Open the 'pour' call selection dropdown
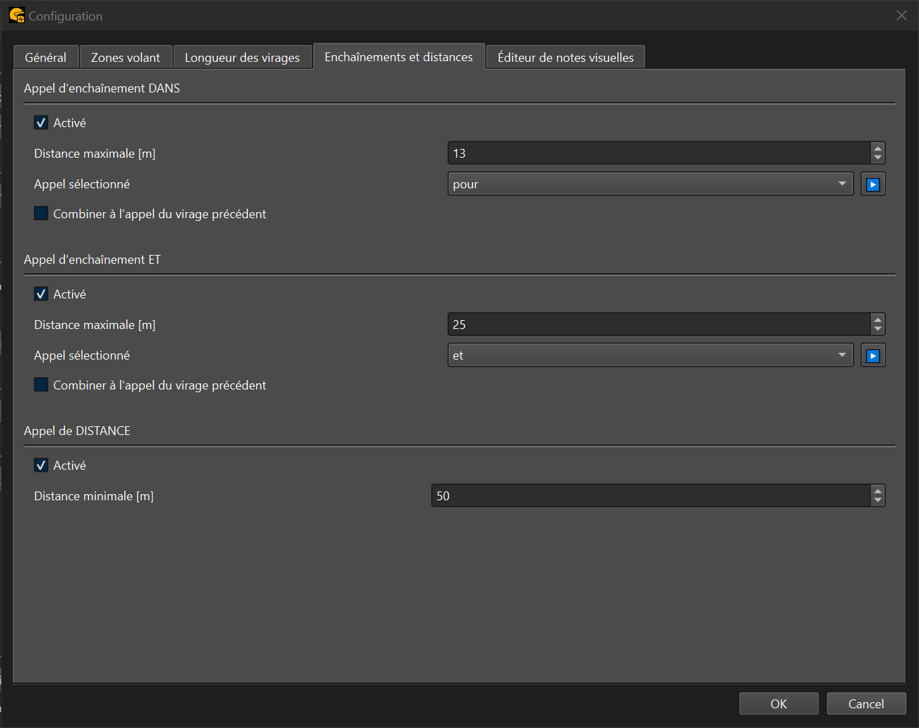Viewport: 919px width, 728px height. click(x=650, y=184)
